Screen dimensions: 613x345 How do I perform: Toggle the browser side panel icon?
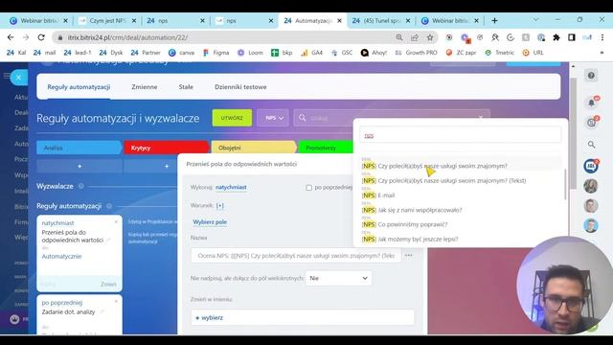tap(572, 37)
